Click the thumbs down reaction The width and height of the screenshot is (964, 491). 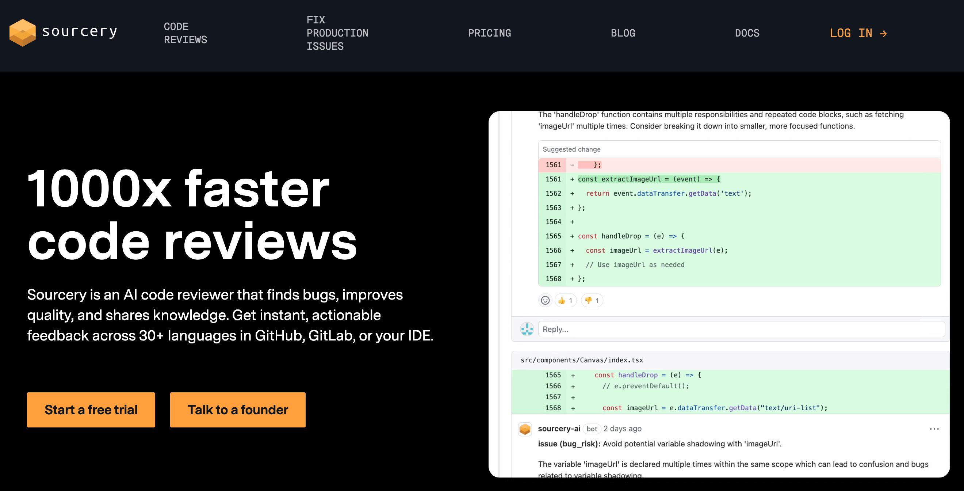592,300
